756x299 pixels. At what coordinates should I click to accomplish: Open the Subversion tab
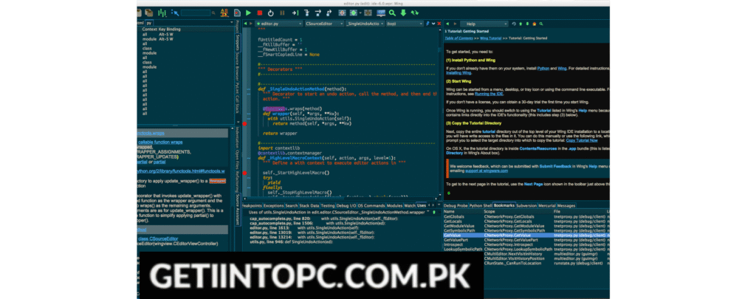click(x=526, y=205)
